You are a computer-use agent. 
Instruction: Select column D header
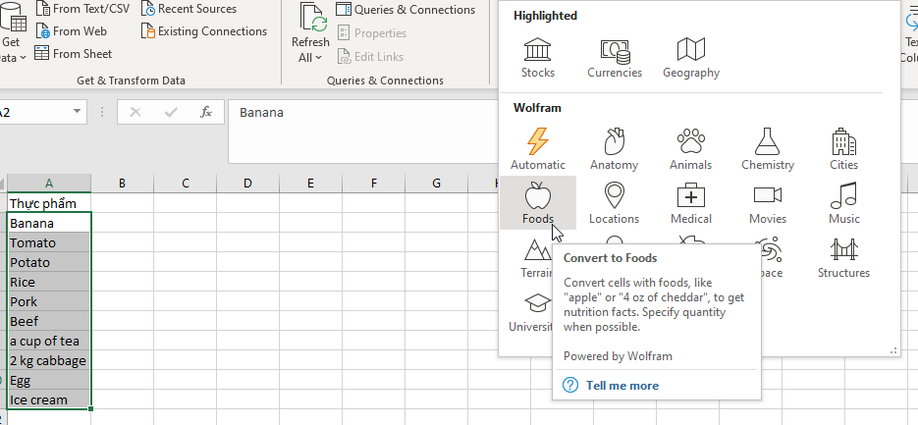click(x=247, y=184)
